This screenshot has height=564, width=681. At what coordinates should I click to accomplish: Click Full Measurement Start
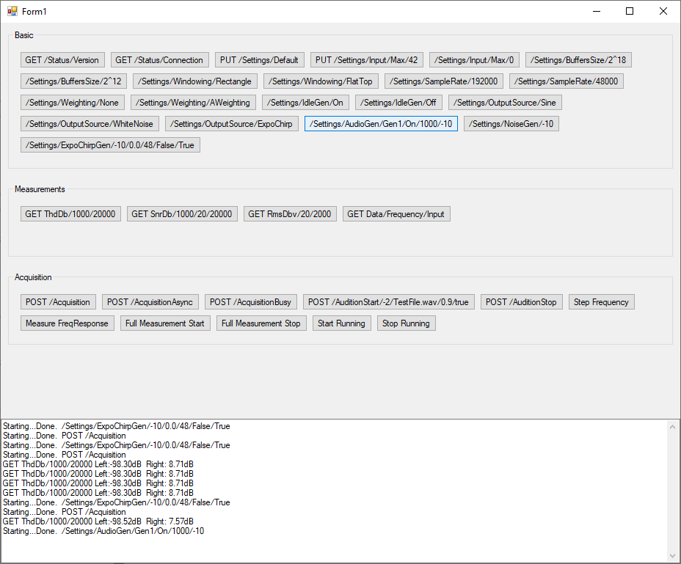(x=165, y=323)
